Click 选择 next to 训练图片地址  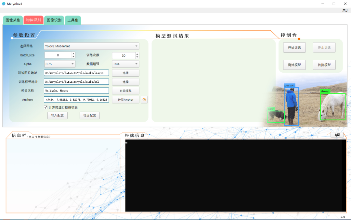click(125, 73)
